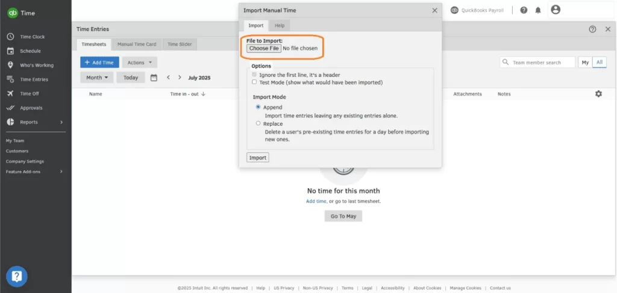Open the Actions dropdown

coord(140,63)
